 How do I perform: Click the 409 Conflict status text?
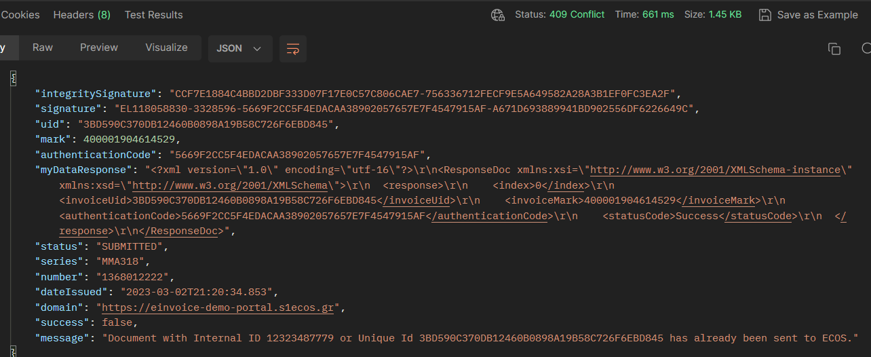click(577, 14)
